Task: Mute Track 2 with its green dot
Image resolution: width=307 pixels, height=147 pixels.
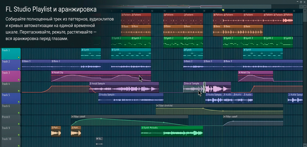Action: tap(19, 69)
